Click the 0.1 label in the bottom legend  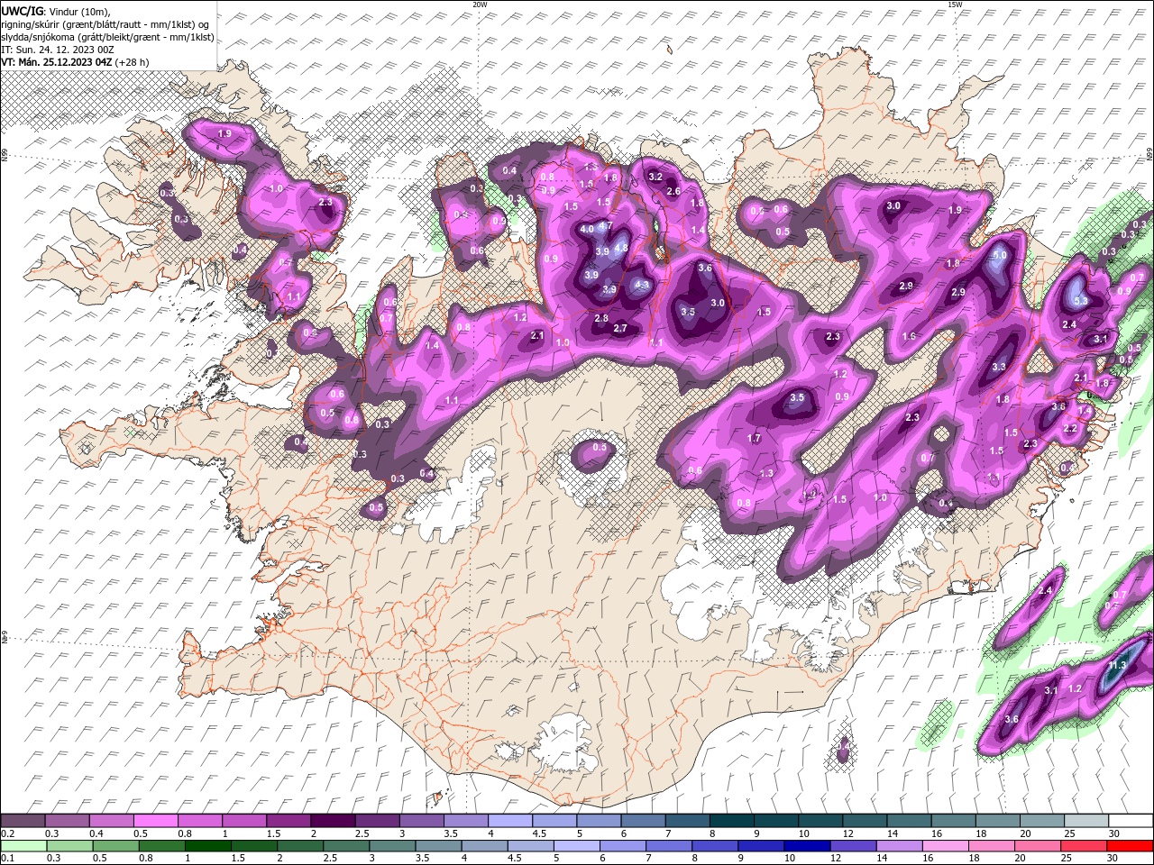coord(7,858)
